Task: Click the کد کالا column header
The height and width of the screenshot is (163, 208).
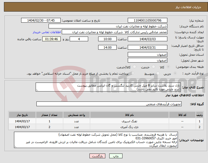Action: [182, 115]
